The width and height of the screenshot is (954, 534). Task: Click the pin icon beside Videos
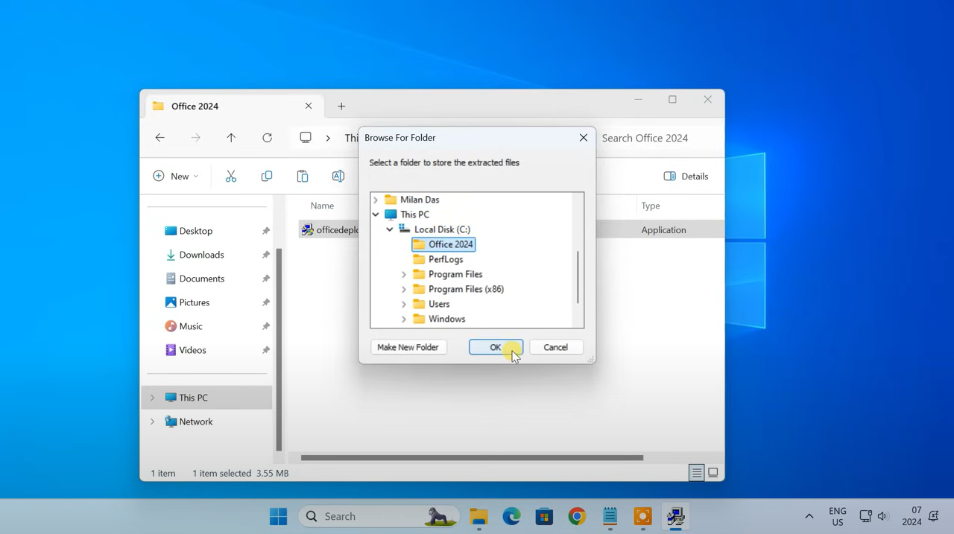[266, 350]
